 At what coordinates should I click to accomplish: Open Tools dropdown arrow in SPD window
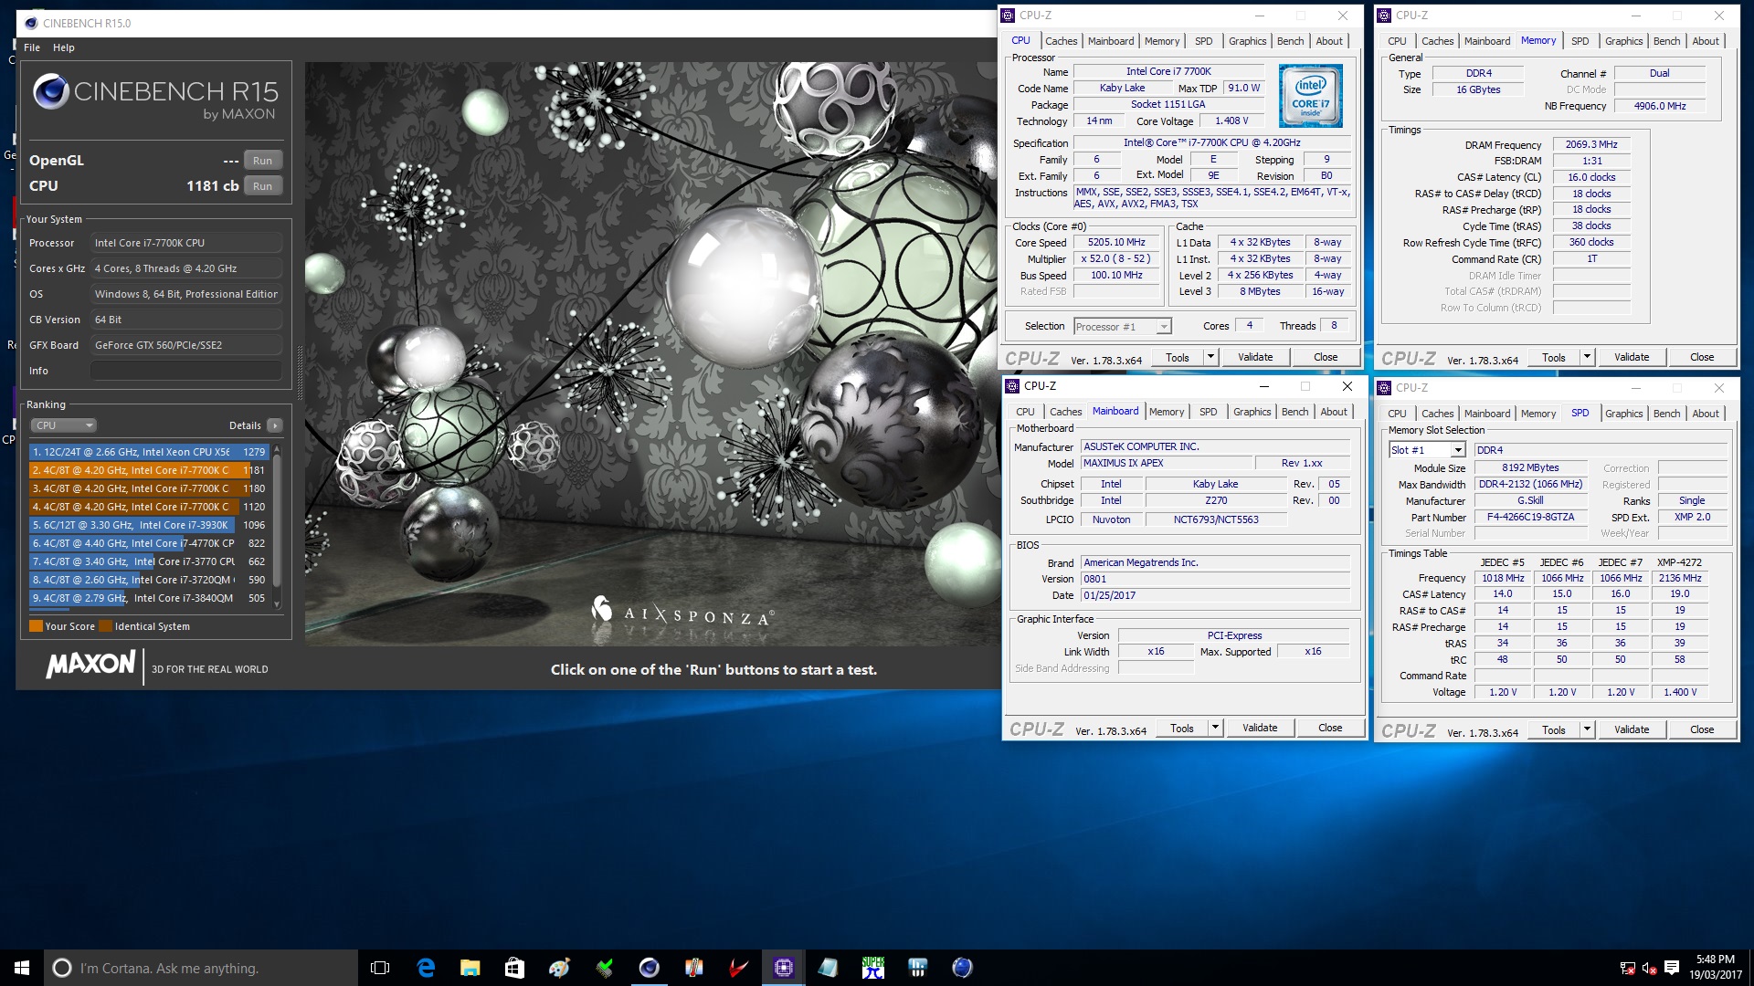(x=1588, y=729)
